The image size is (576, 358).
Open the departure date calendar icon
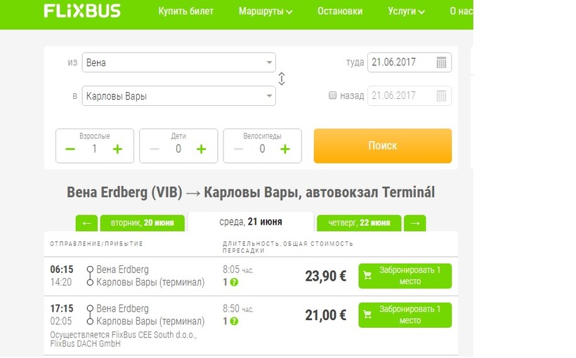pos(441,62)
